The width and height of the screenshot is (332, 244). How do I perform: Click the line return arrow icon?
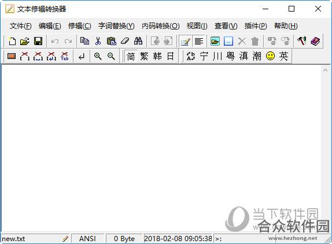82,56
